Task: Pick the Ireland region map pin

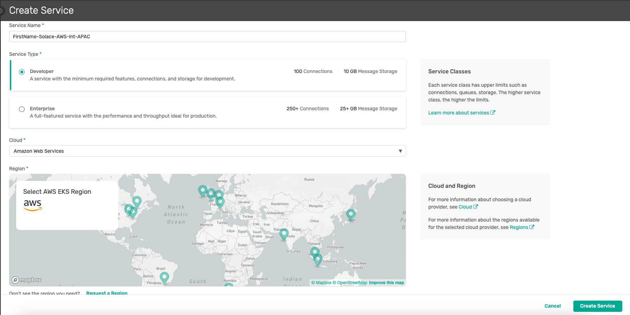Action: pyautogui.click(x=202, y=190)
